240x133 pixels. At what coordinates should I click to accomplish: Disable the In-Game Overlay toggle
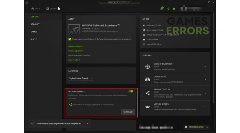(x=131, y=91)
